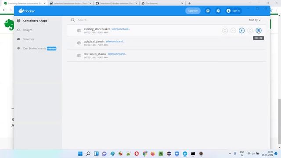Screen dimensions: 281x158
Task: Sign in to Docker account
Action: point(233,11)
